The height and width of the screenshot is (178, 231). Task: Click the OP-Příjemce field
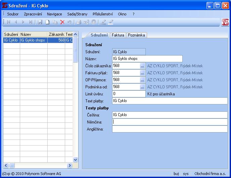(126, 80)
